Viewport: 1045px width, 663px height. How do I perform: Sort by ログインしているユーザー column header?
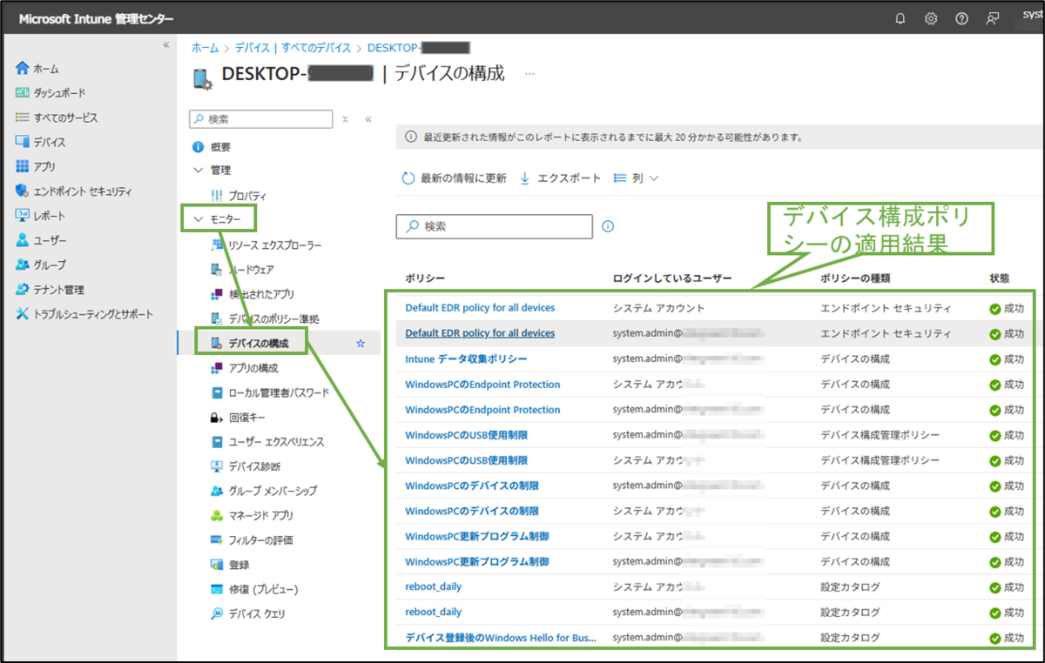(671, 278)
